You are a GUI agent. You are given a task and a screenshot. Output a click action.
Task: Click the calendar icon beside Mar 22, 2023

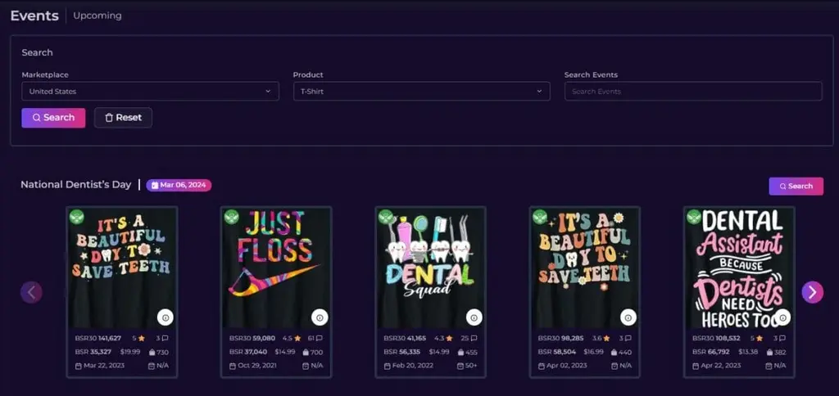tap(79, 366)
